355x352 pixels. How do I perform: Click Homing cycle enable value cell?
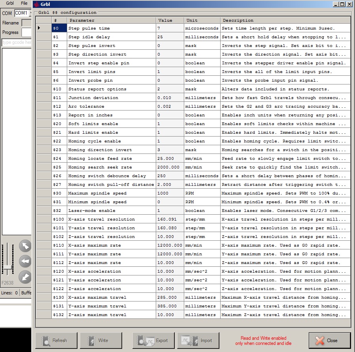pos(170,141)
